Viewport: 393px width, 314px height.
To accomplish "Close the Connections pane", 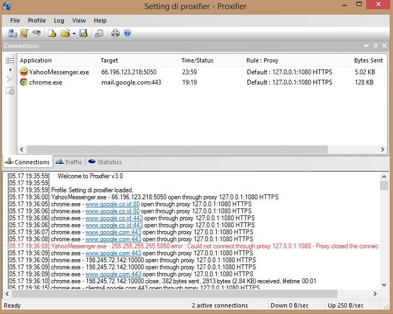I will click(384, 46).
